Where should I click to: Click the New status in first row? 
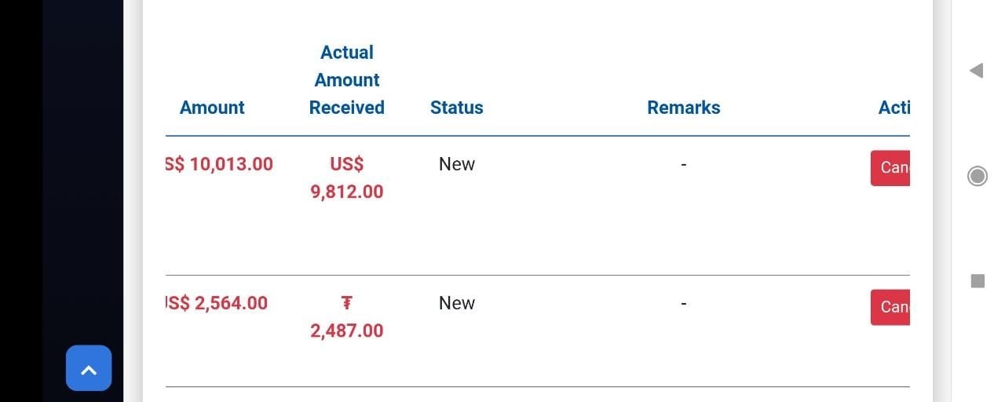(457, 164)
